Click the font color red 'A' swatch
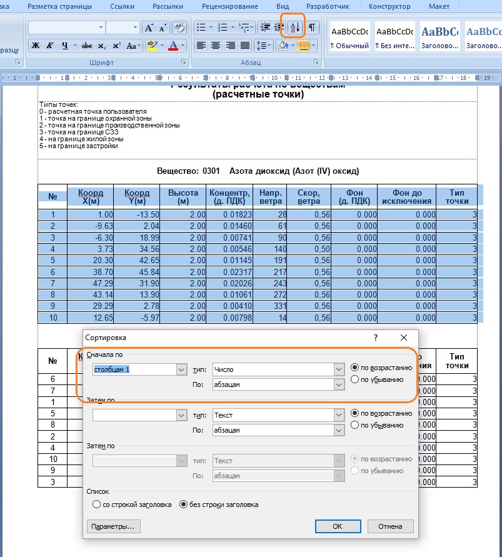502x557 pixels. 173,46
